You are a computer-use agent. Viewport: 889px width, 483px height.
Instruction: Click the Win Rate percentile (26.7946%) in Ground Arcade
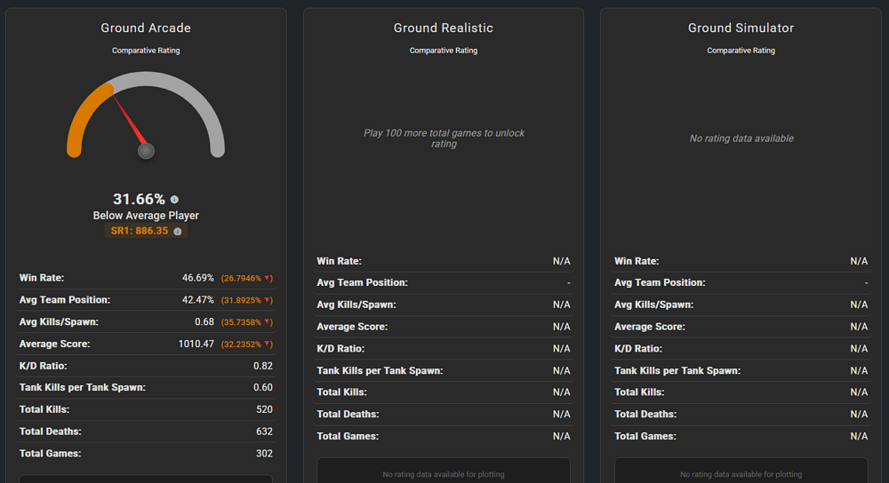pos(242,278)
